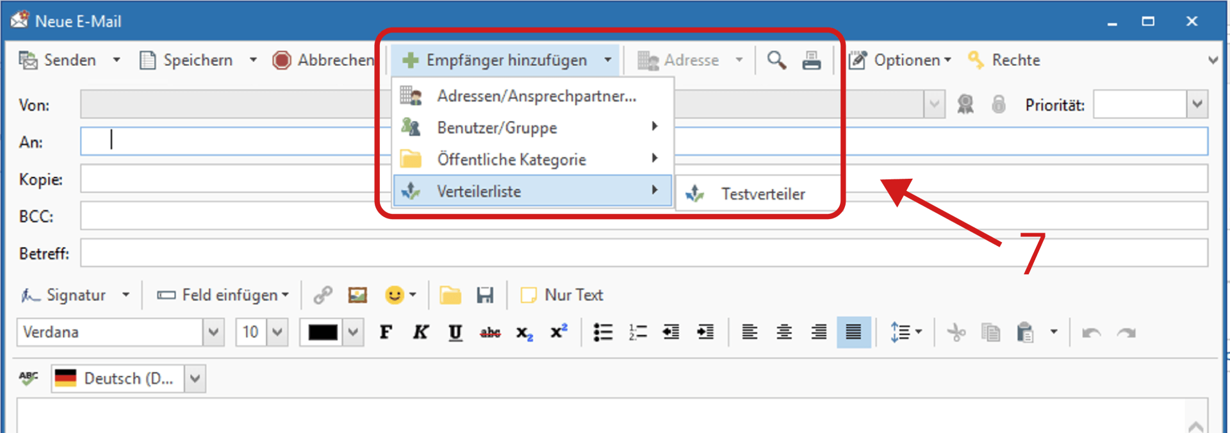Click the insert hyperlink chain icon
1230x433 pixels.
point(322,295)
